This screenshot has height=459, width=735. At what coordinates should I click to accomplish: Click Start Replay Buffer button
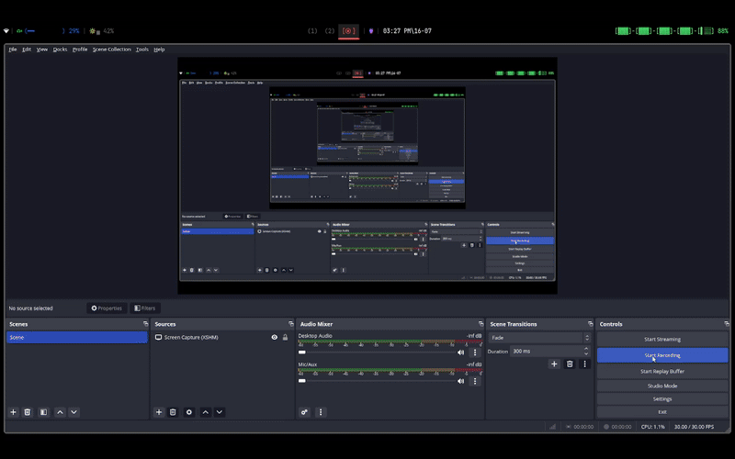(662, 371)
